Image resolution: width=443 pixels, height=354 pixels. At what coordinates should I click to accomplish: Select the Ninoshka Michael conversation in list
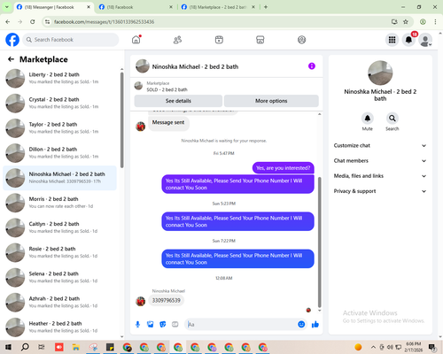pos(60,178)
